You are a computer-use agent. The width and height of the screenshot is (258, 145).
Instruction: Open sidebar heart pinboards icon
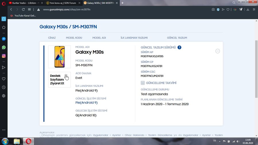click(4, 79)
